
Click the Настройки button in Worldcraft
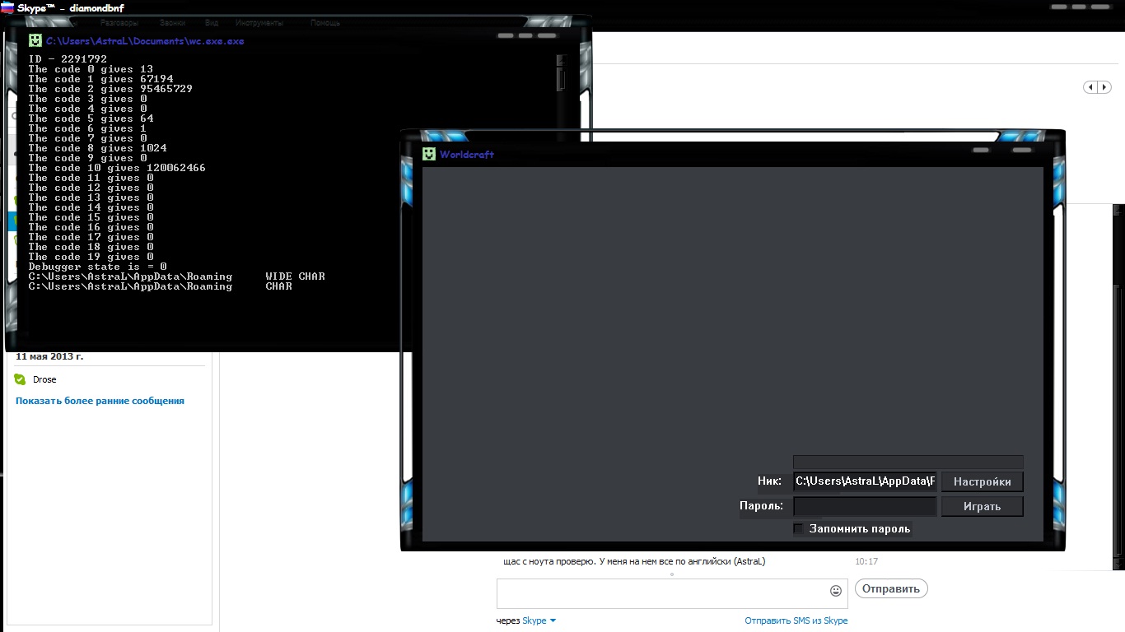pyautogui.click(x=982, y=481)
